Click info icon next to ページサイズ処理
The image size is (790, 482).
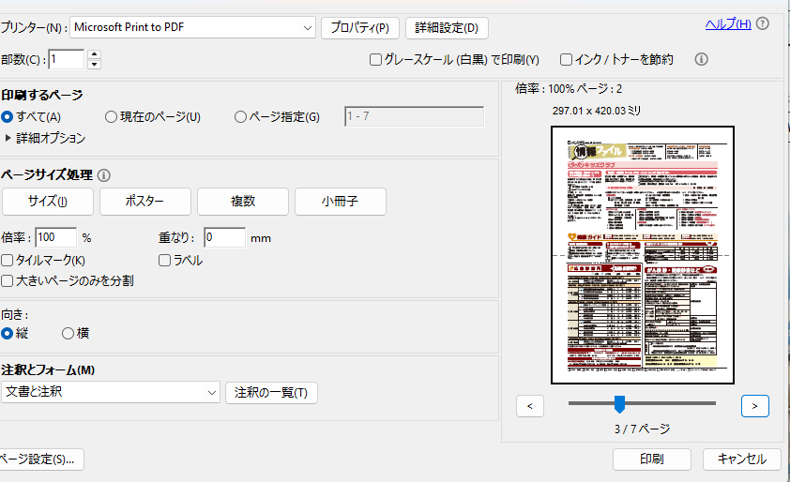(104, 175)
